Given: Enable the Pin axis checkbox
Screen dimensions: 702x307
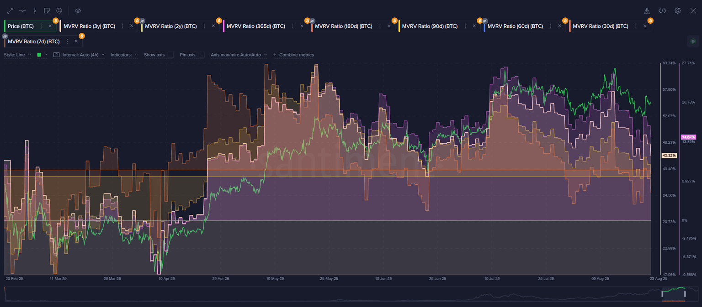Looking at the screenshot, I should point(202,55).
